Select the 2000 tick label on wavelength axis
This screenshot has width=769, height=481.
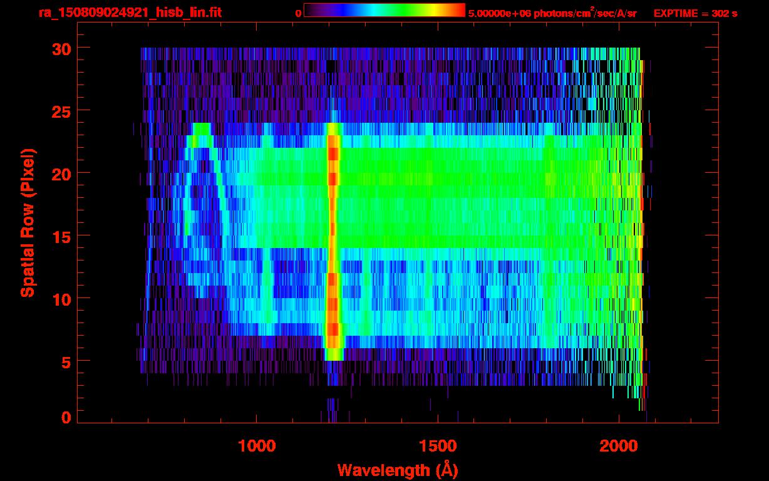[619, 446]
